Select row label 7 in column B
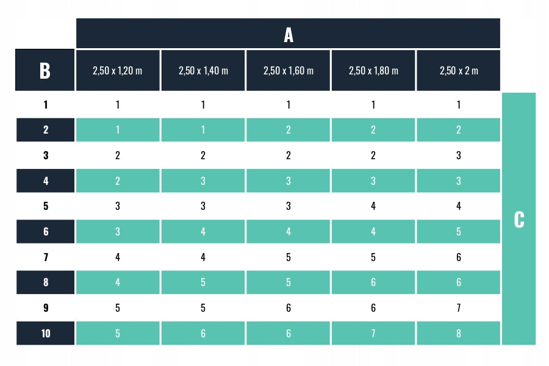This screenshot has width=549, height=366. [x=45, y=257]
